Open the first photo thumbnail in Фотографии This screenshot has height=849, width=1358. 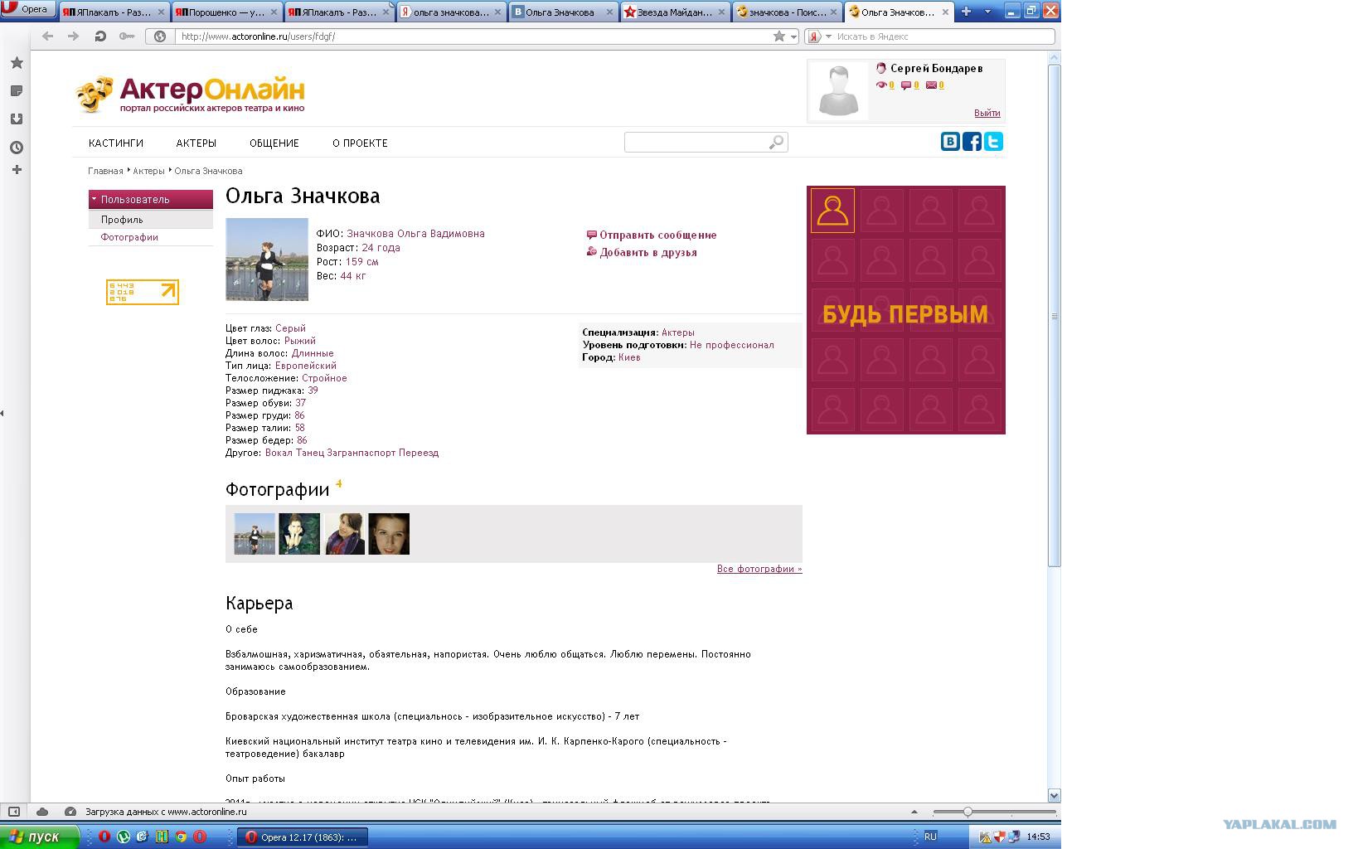(255, 534)
